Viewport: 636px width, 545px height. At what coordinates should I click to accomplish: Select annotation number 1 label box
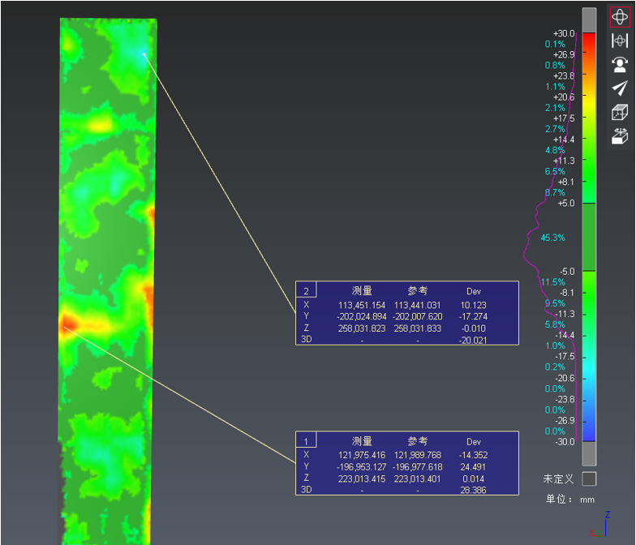pos(307,441)
